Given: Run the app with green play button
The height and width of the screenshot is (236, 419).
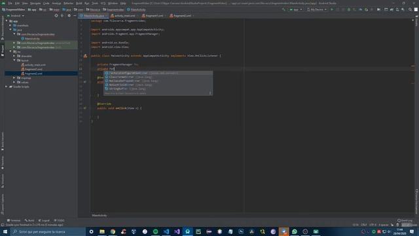Looking at the screenshot, I should (x=332, y=10).
